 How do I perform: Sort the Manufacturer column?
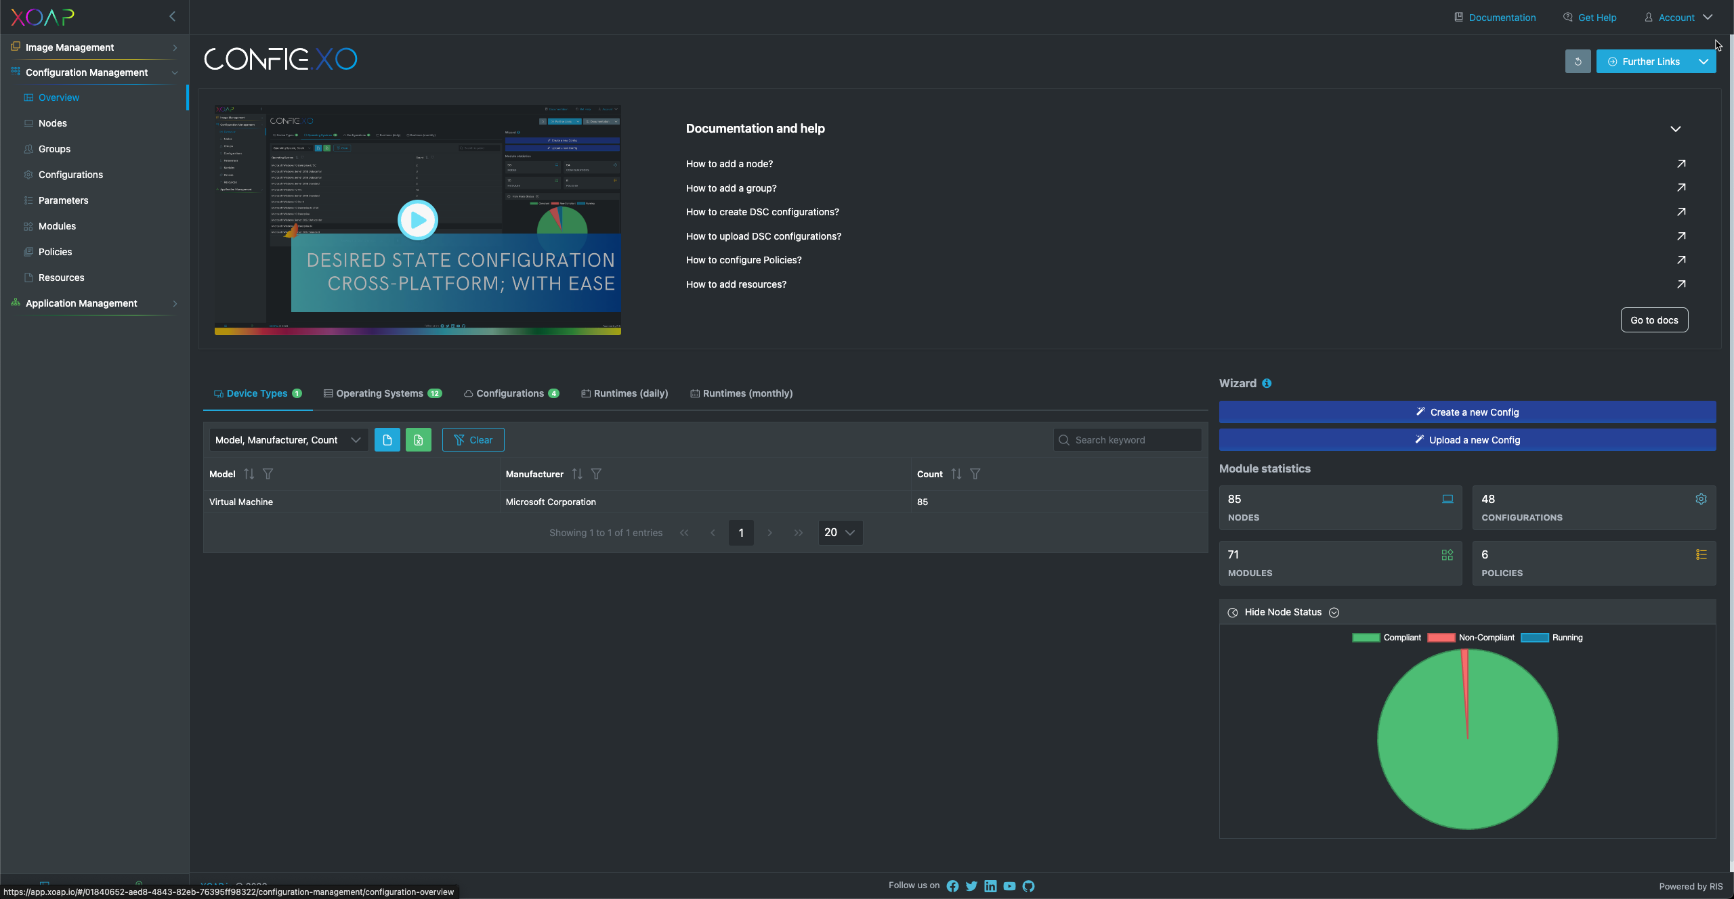point(576,474)
